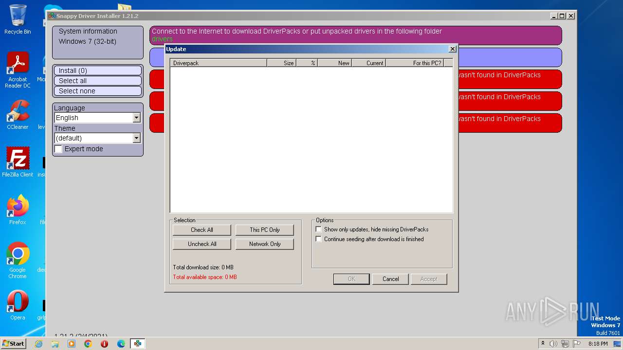
Task: Open Opera taskbar icon
Action: (x=105, y=344)
